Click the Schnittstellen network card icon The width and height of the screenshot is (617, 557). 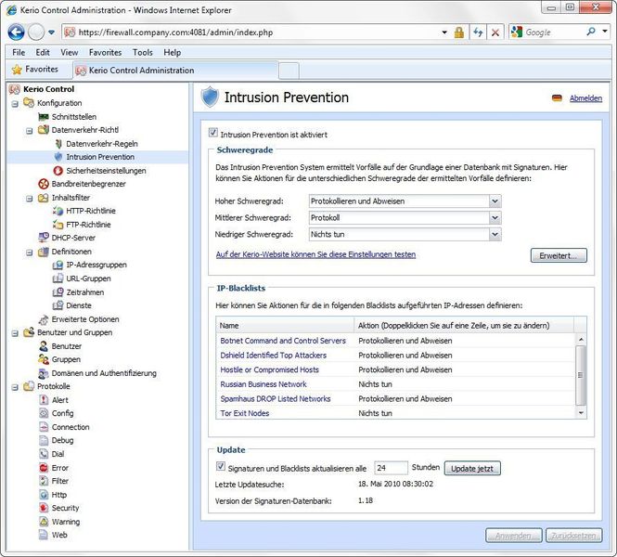[x=44, y=117]
